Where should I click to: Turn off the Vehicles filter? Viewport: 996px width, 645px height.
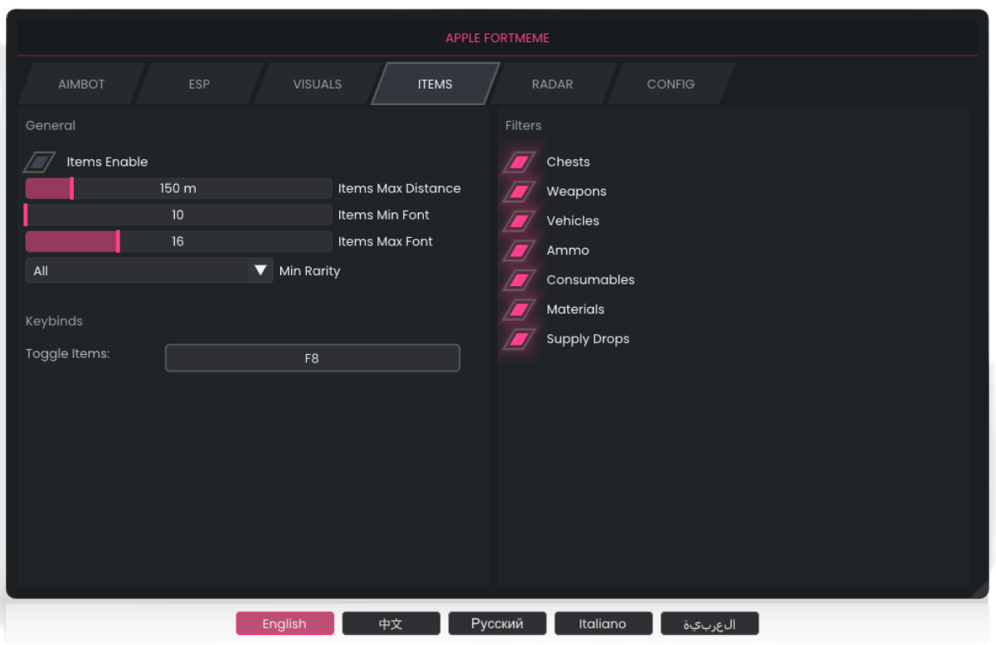click(x=519, y=221)
